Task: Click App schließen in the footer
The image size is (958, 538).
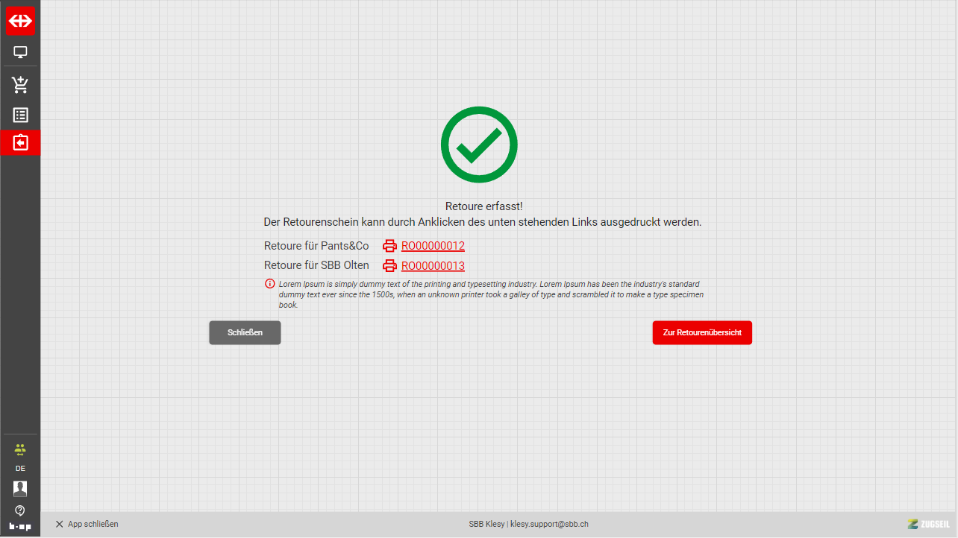Action: pos(87,524)
